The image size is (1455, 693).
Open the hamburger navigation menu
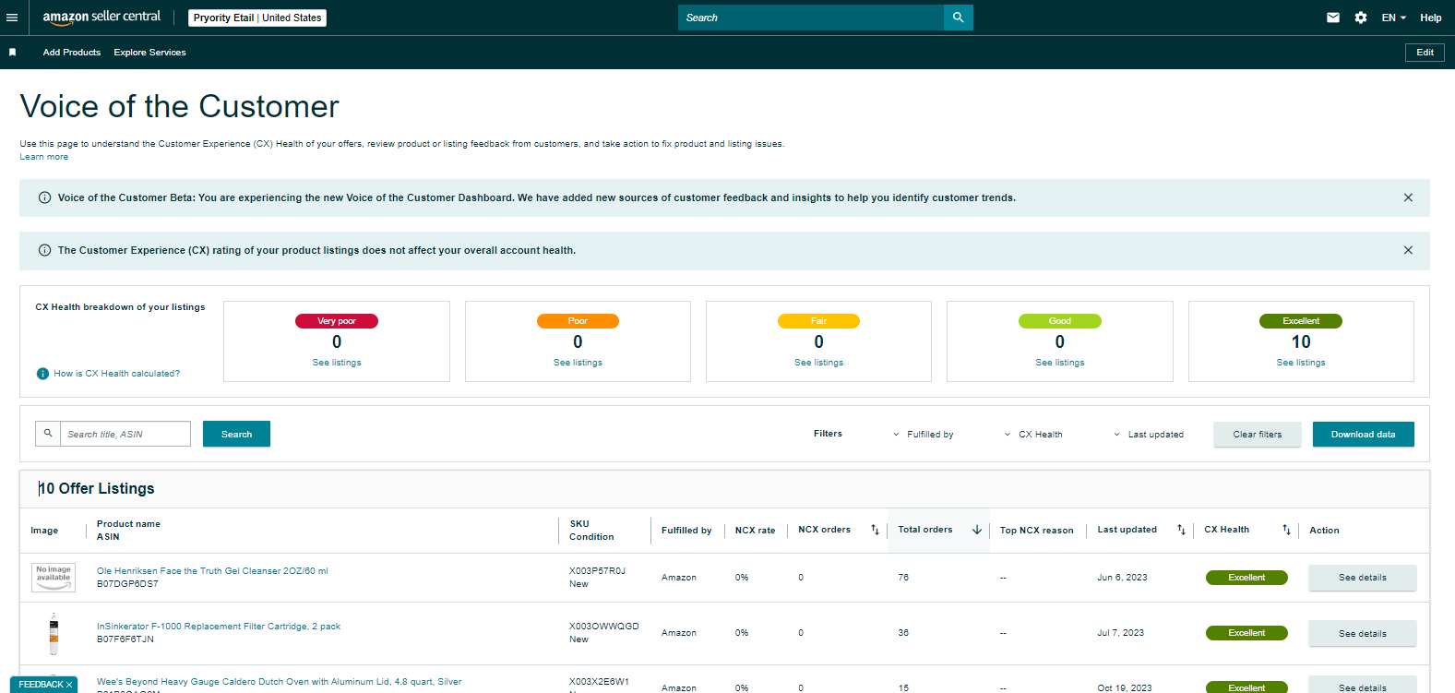12,18
